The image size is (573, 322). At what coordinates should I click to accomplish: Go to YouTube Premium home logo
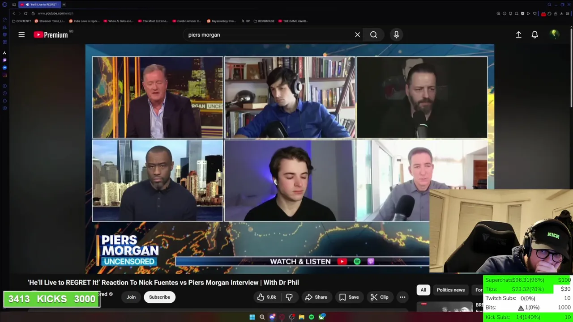click(51, 34)
